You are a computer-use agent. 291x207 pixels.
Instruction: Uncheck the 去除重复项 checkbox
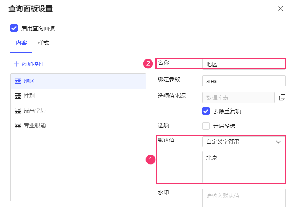click(x=206, y=111)
